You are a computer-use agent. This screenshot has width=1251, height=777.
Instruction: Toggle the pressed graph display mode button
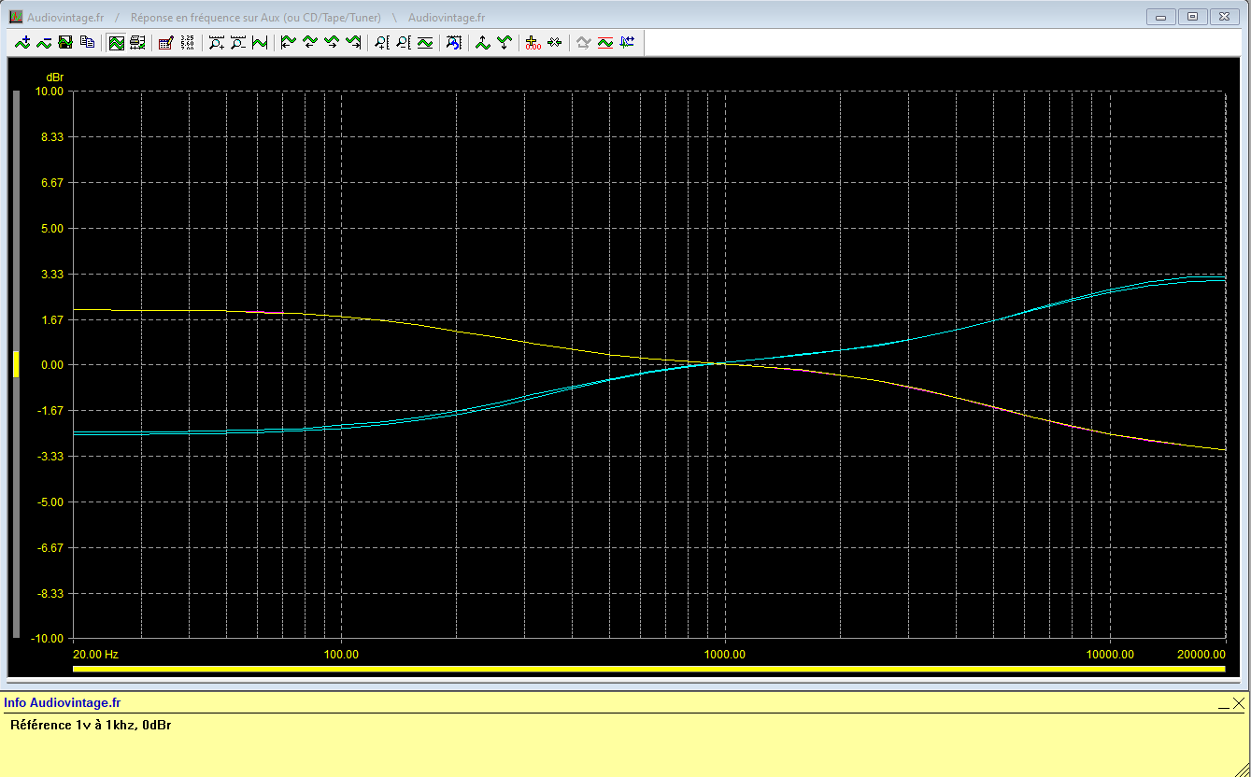point(116,42)
